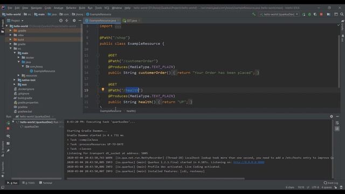Toggle the Project tool window side tab
This screenshot has height=194, width=345.
[x=3, y=26]
